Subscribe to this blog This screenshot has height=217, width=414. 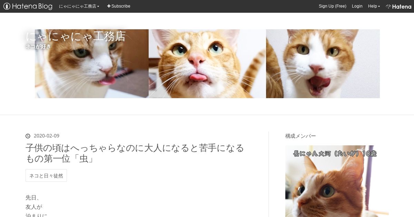pos(119,6)
